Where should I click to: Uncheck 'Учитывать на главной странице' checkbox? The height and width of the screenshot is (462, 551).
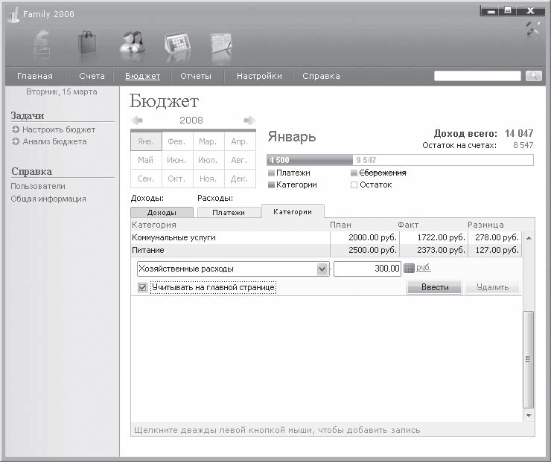(142, 287)
